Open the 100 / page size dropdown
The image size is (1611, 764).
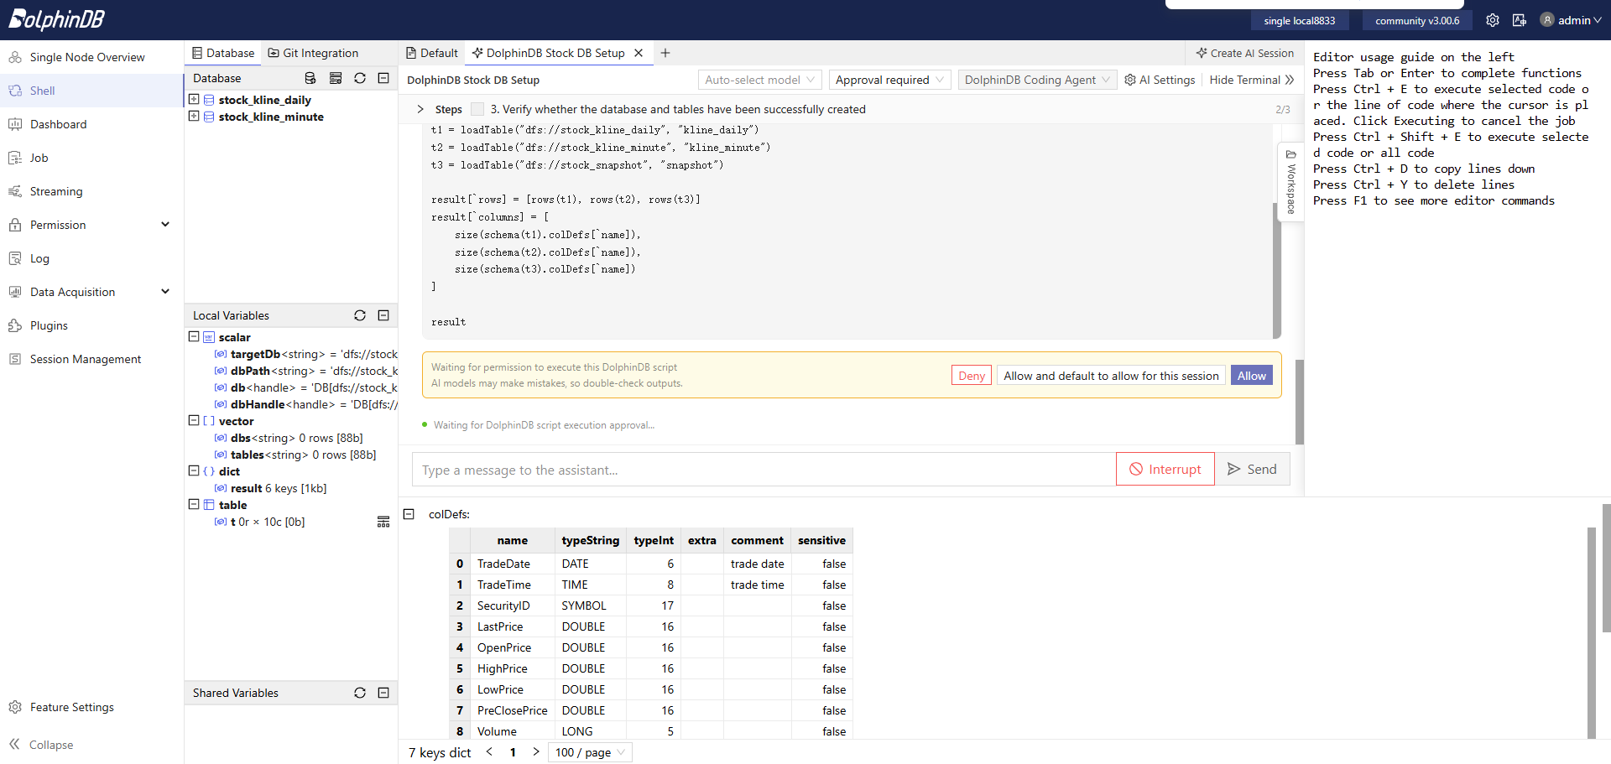[x=590, y=752]
